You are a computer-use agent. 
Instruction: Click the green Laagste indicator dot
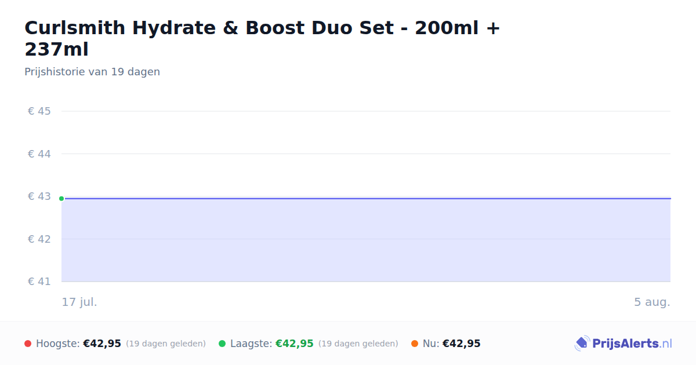click(x=222, y=344)
